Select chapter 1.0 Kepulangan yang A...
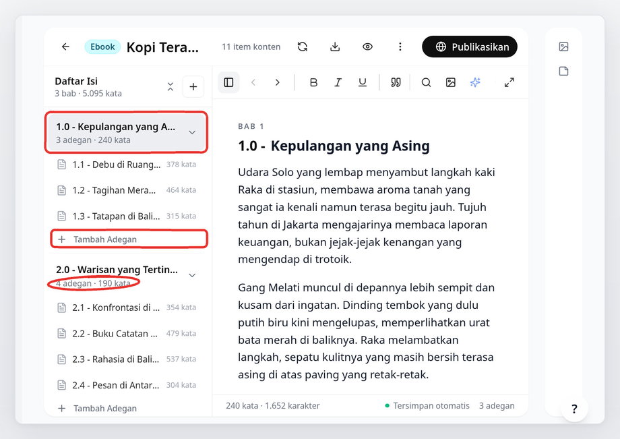 click(x=126, y=132)
